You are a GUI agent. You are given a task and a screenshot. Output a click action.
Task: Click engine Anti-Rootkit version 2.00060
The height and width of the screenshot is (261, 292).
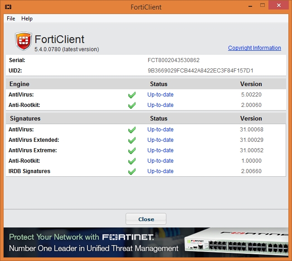pyautogui.click(x=251, y=105)
